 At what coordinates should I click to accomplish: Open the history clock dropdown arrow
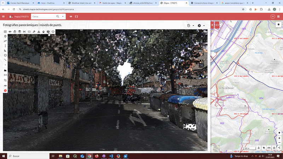click(x=193, y=26)
